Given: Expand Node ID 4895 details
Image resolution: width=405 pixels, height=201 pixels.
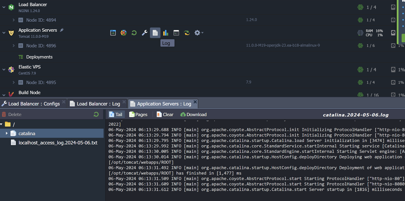Looking at the screenshot, I should click(14, 82).
